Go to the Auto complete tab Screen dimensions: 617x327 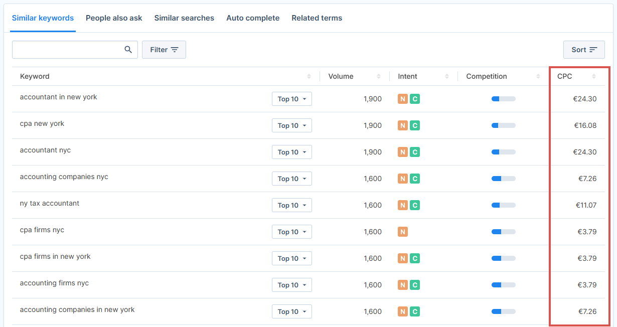pos(253,18)
